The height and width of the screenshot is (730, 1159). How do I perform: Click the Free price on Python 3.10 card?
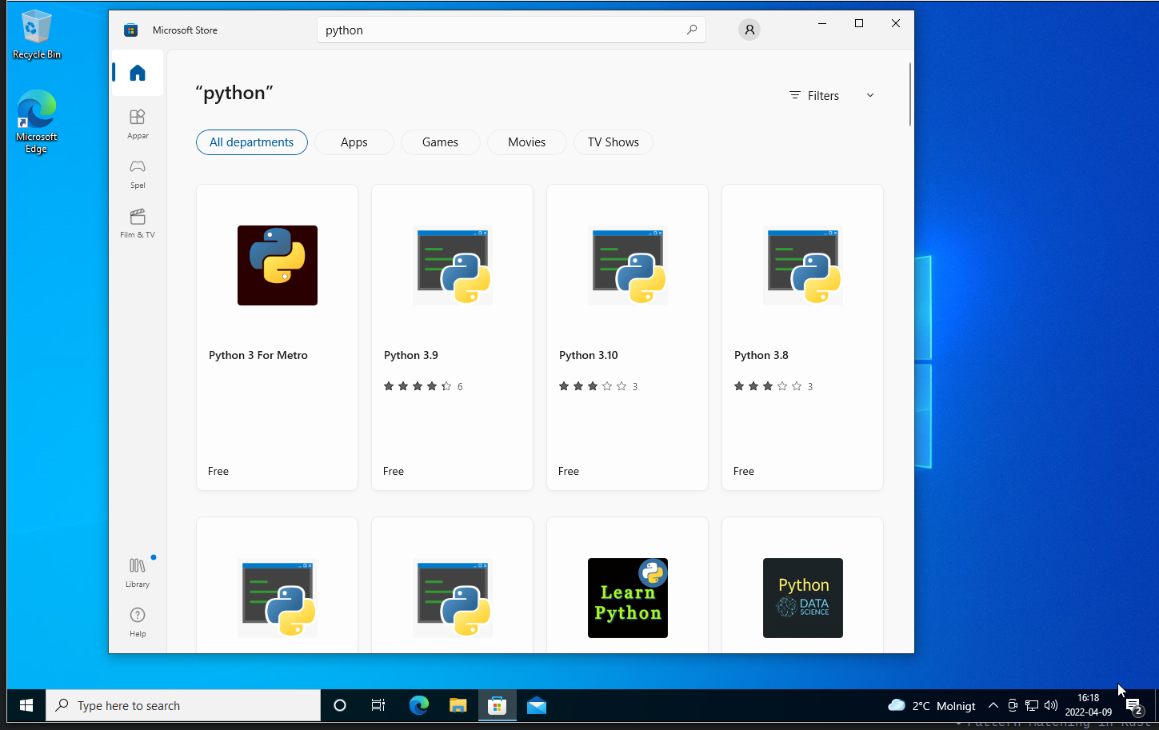(x=569, y=471)
